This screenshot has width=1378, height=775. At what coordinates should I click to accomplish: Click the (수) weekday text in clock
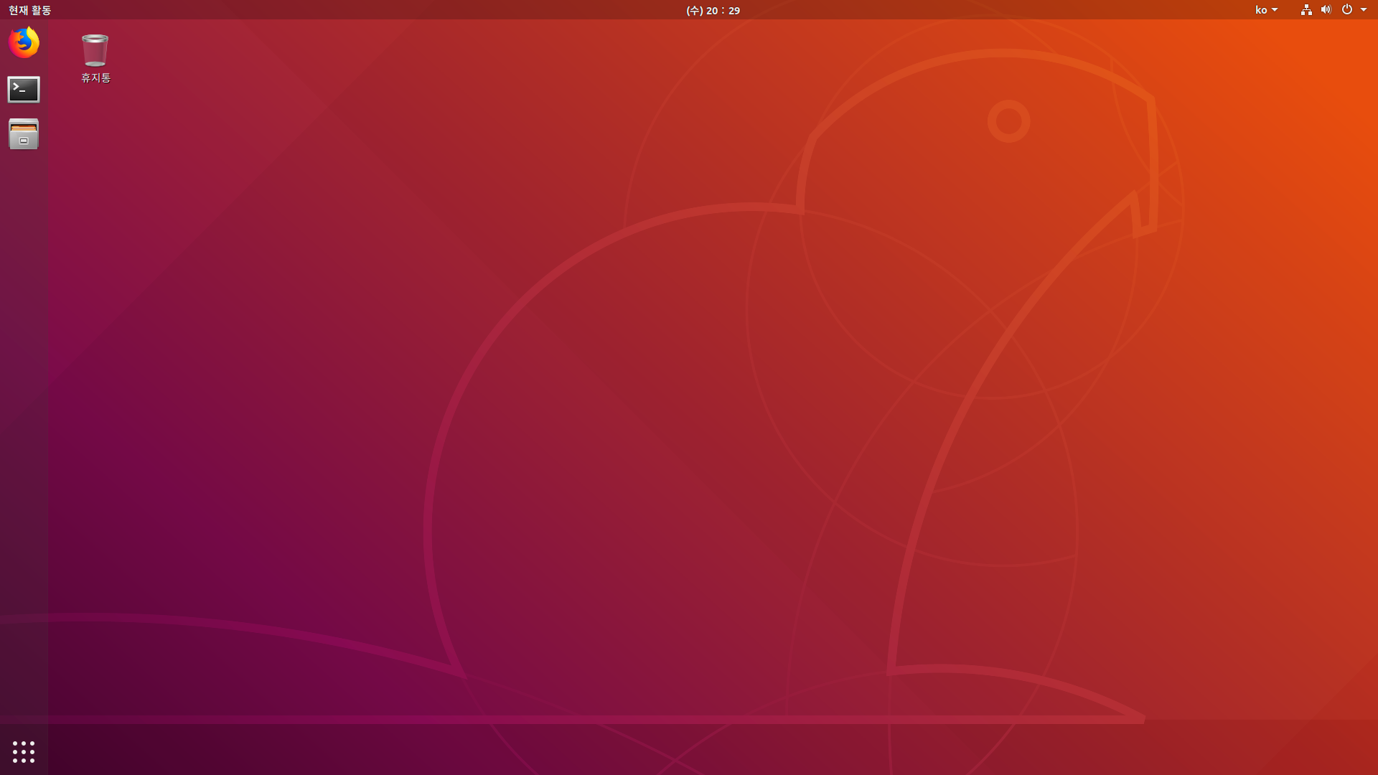(694, 11)
